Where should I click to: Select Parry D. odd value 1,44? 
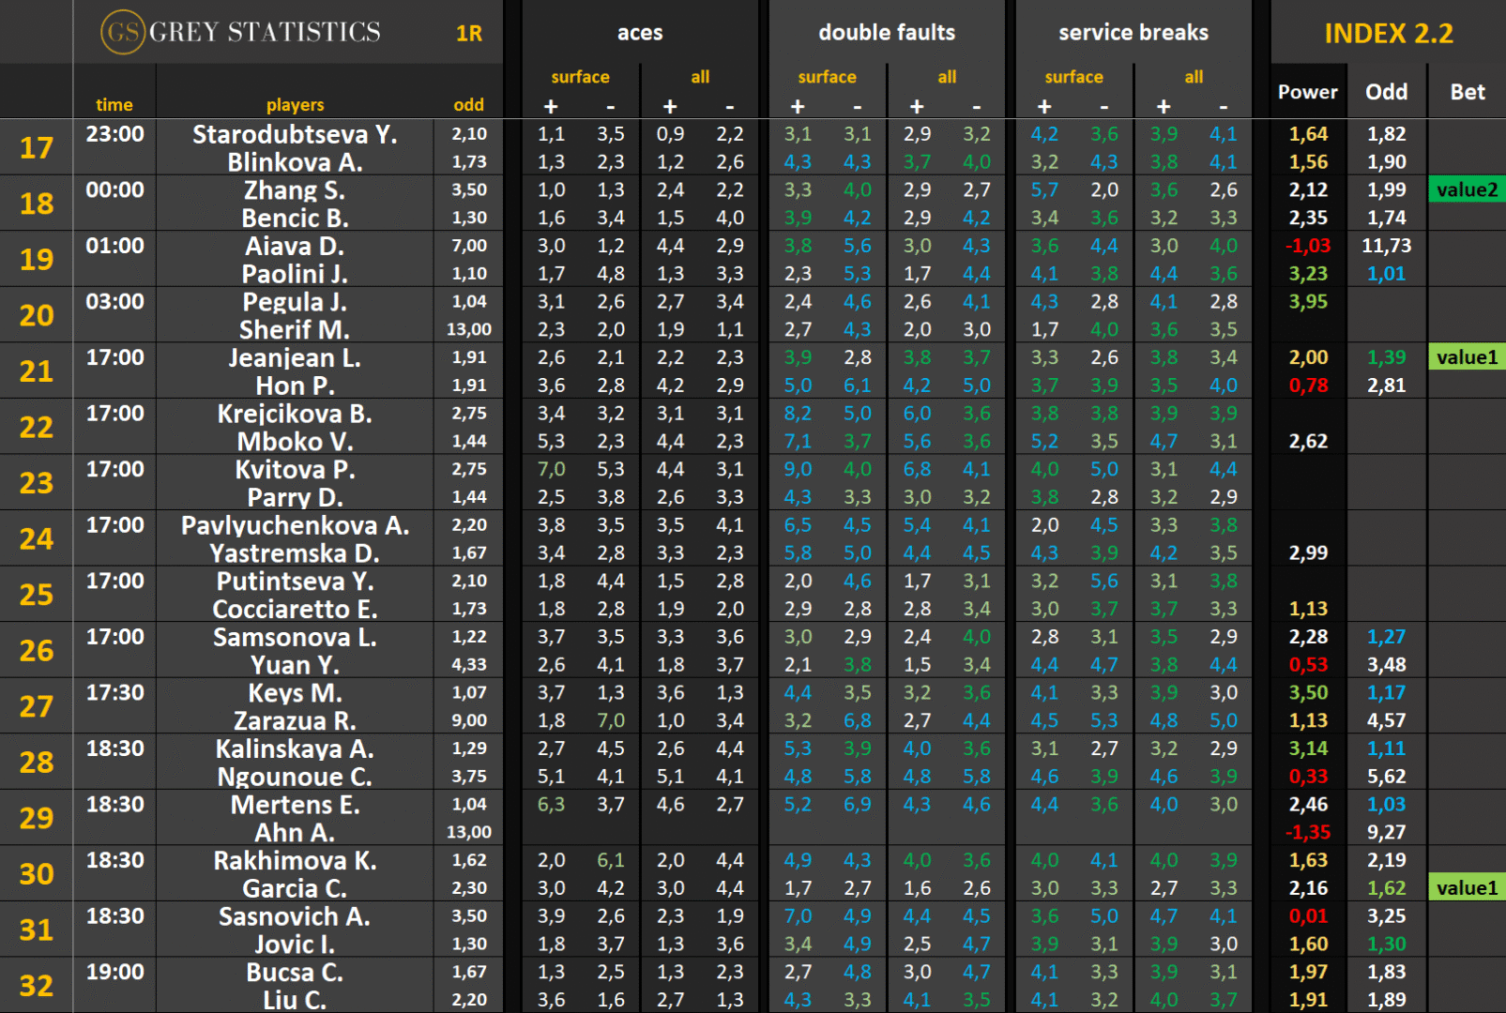469,497
